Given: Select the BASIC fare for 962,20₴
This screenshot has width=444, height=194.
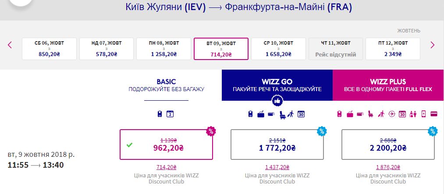Looking at the screenshot, I should (x=166, y=144).
